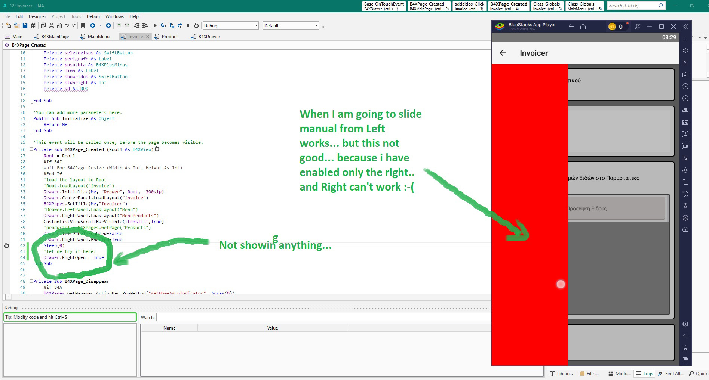The height and width of the screenshot is (380, 709).
Task: Switch to the MainMenu code tab
Action: coord(95,37)
